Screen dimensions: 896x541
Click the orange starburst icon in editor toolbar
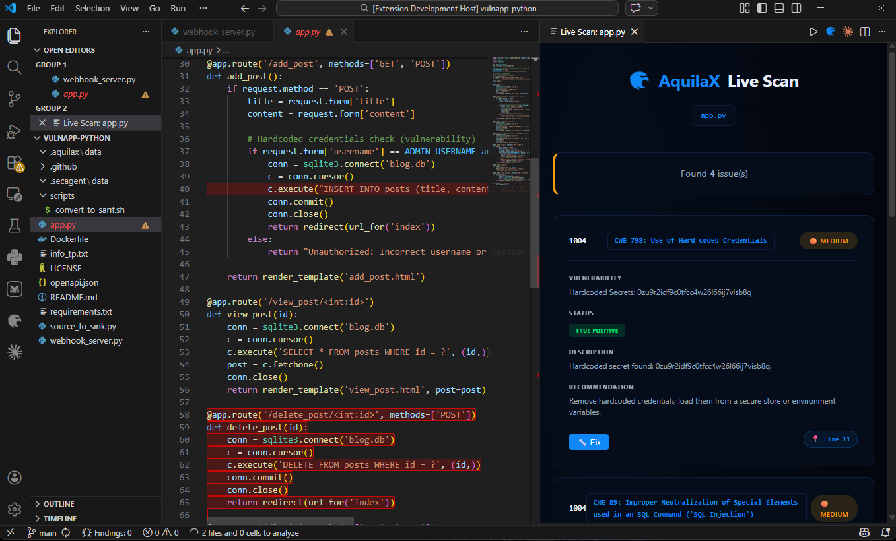click(848, 32)
